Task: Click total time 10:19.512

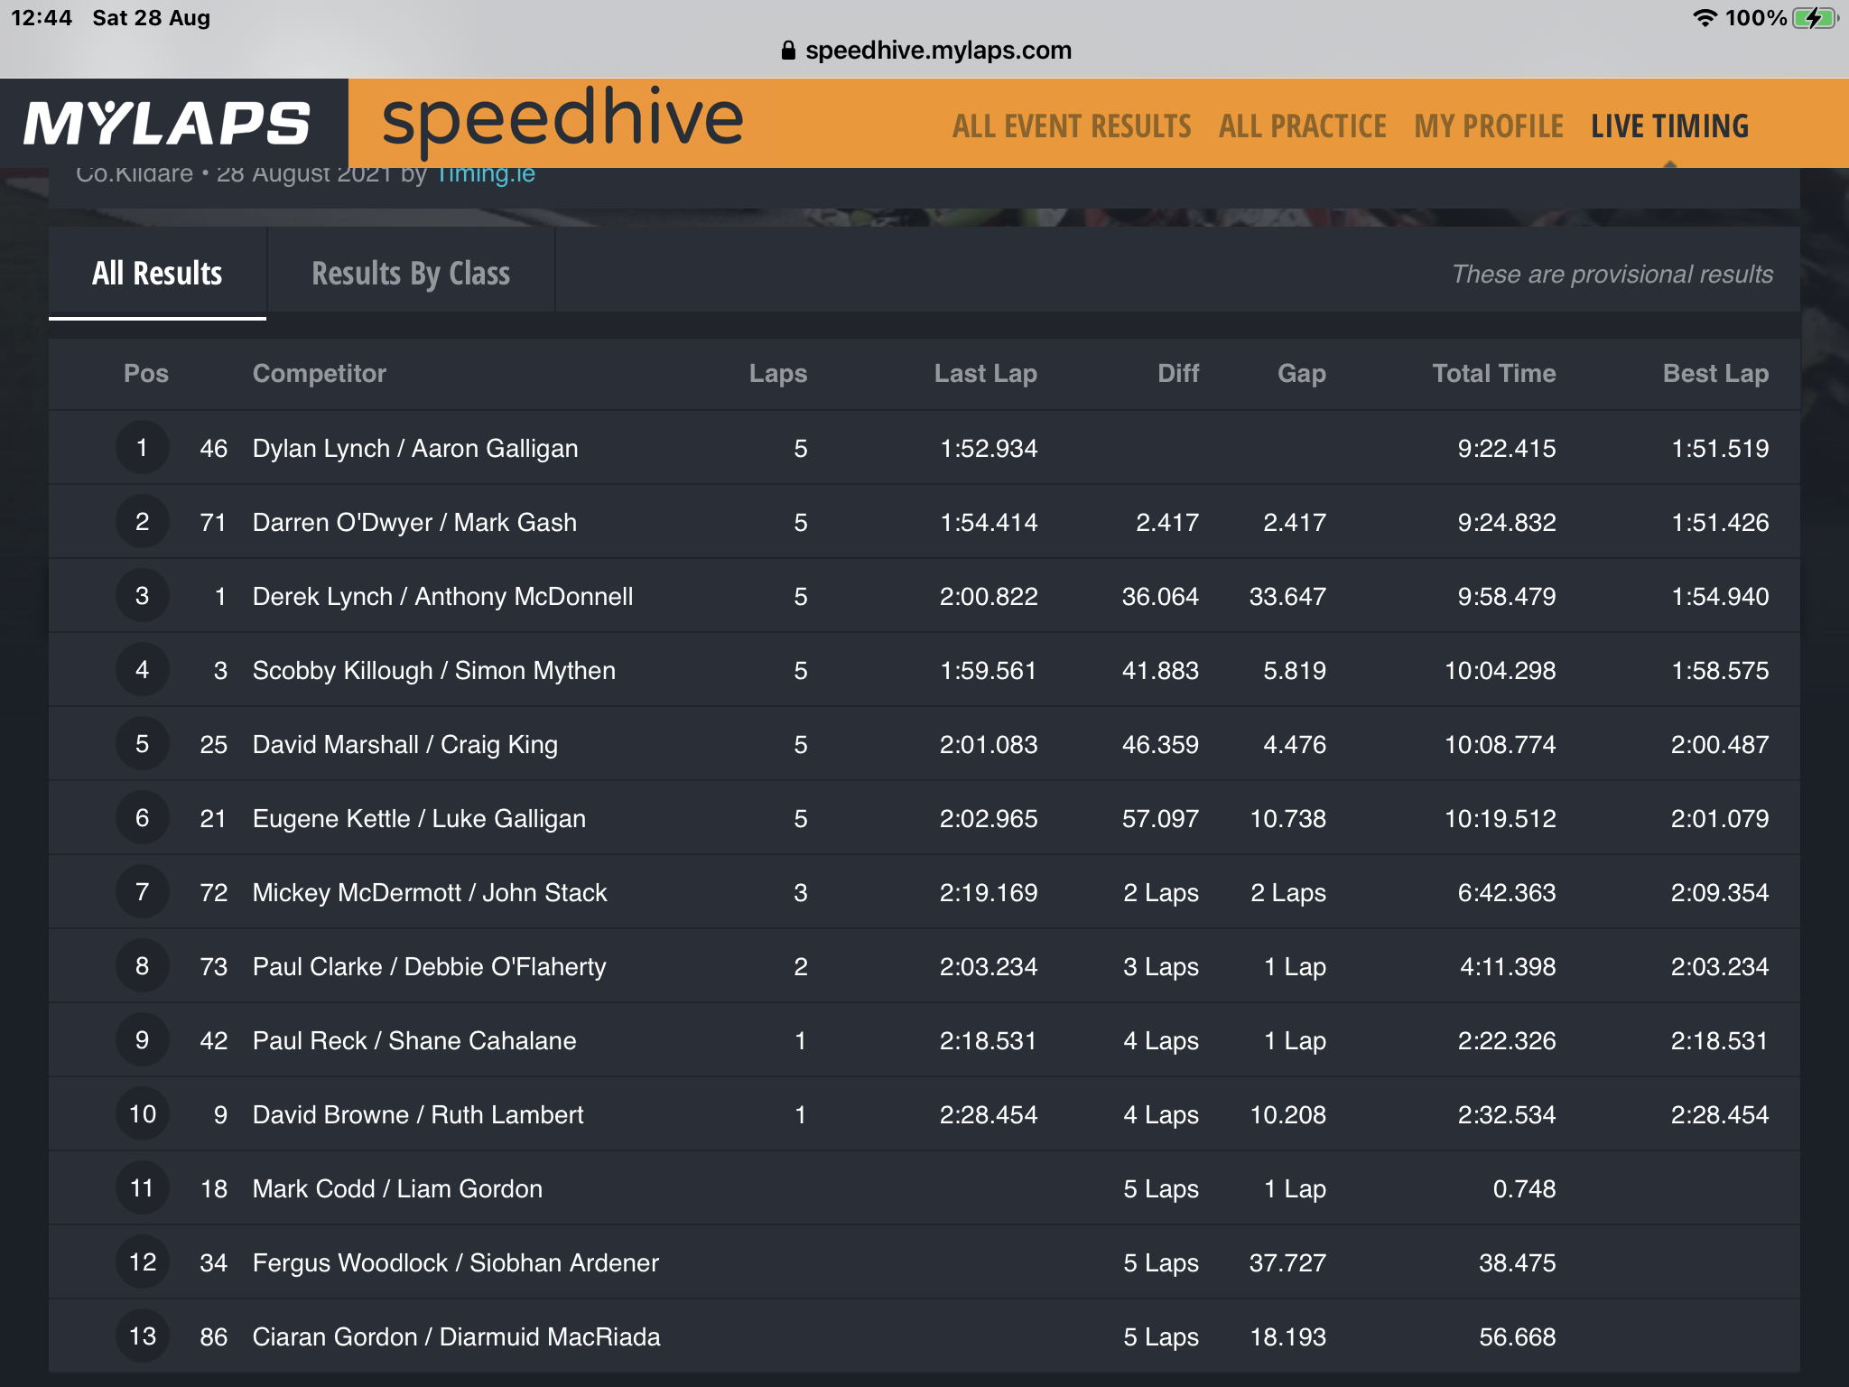Action: pos(1500,819)
